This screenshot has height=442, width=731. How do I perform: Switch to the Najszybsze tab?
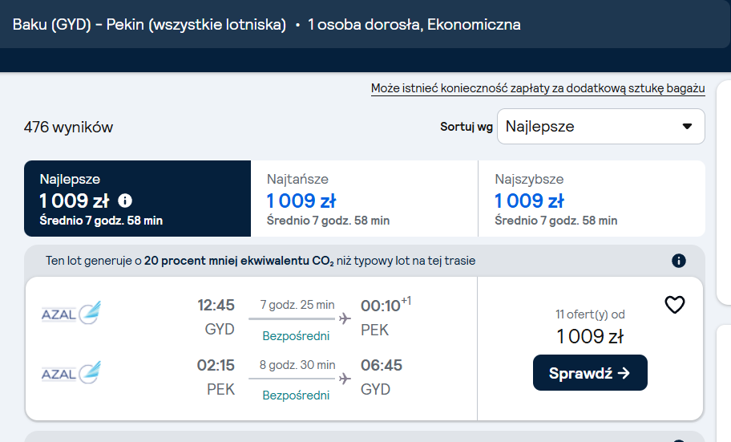pos(592,198)
